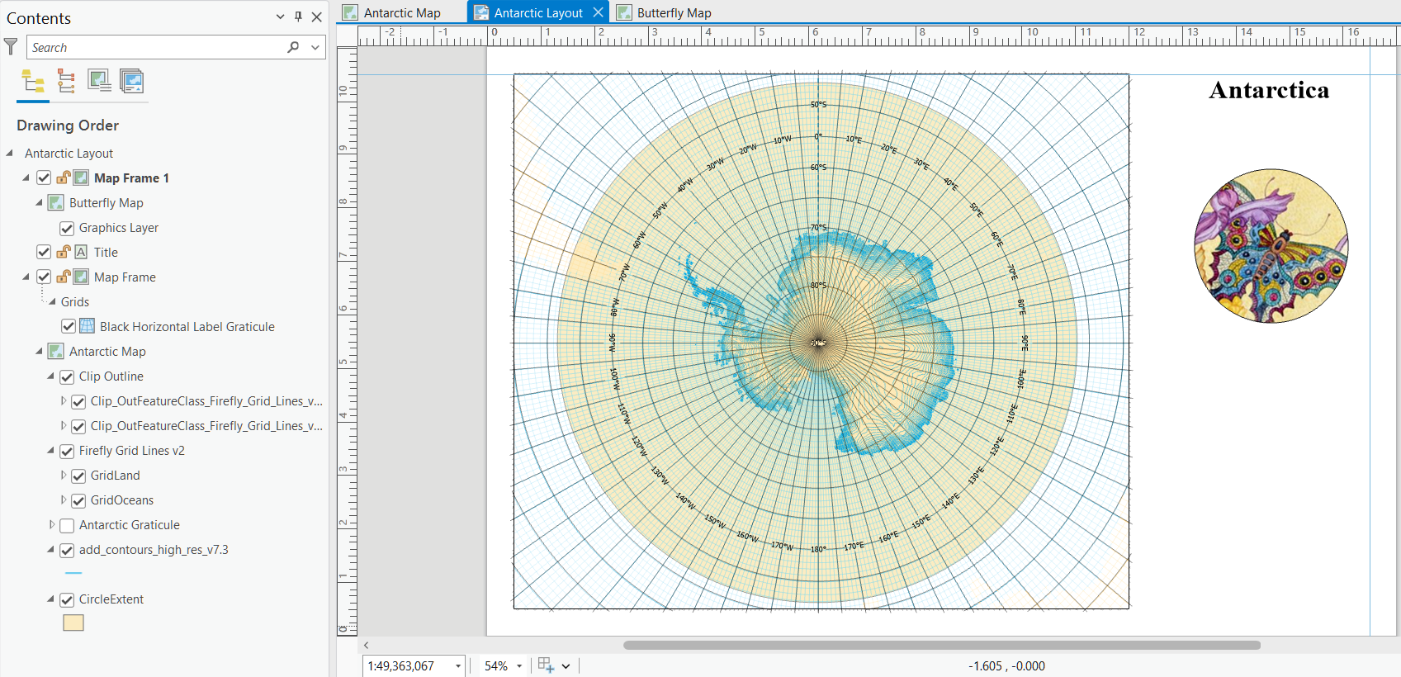
Task: Open the 54% zoom level dropdown
Action: click(519, 666)
